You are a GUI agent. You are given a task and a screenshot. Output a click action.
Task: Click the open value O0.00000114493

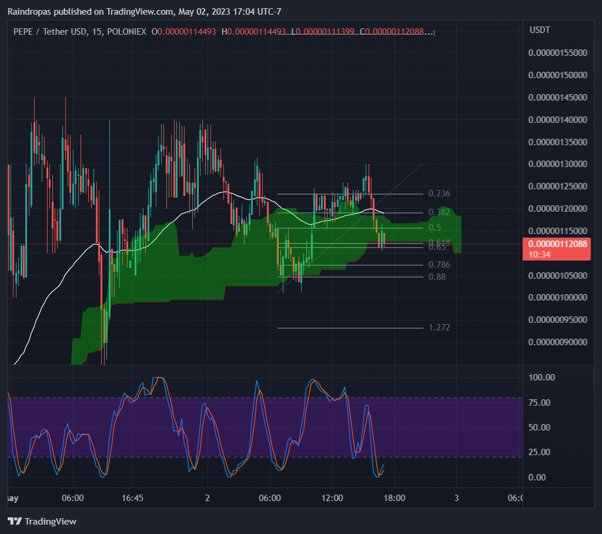[x=183, y=32]
